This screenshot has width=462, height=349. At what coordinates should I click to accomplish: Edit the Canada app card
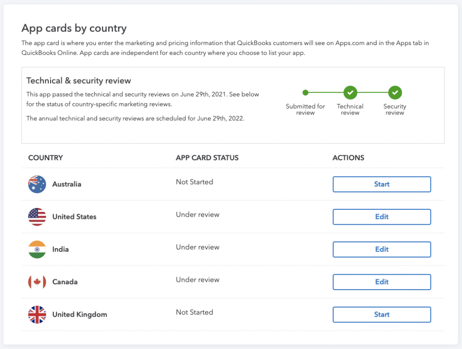(x=382, y=282)
